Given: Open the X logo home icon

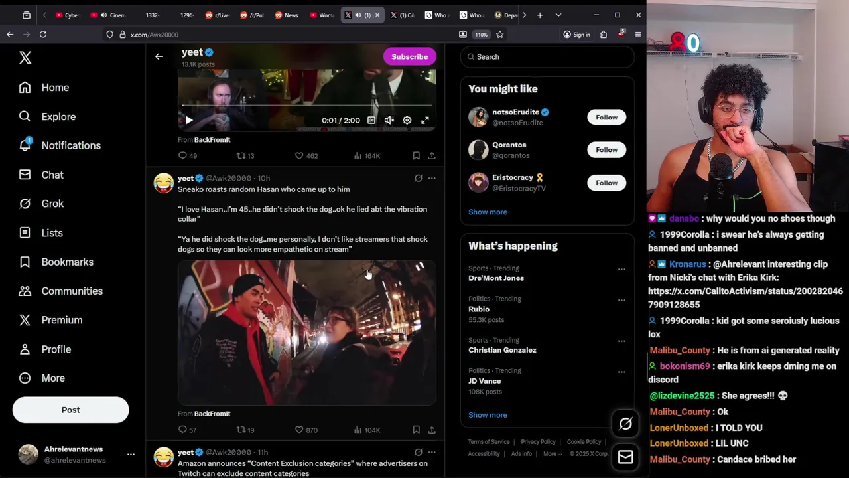Looking at the screenshot, I should point(25,58).
